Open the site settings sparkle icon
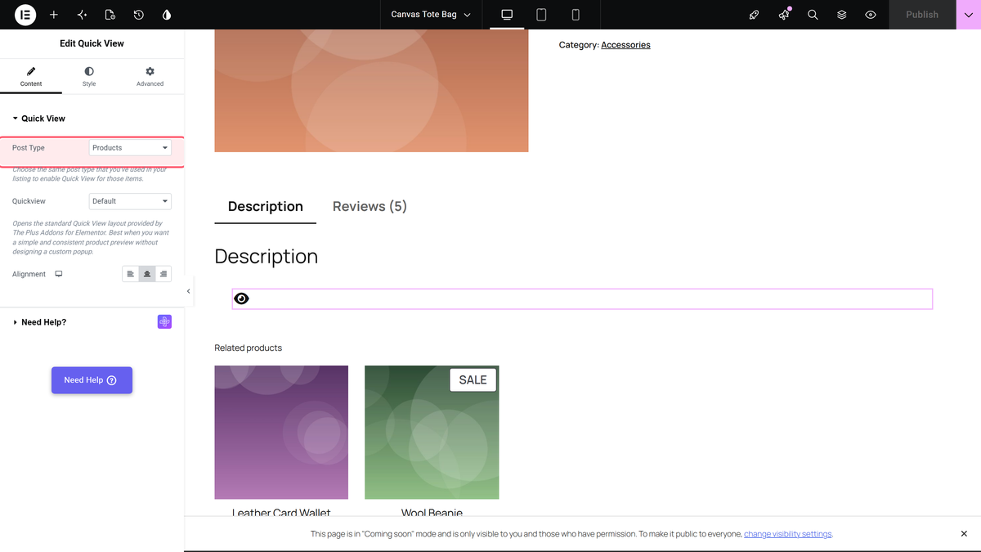This screenshot has width=981, height=552. point(82,15)
